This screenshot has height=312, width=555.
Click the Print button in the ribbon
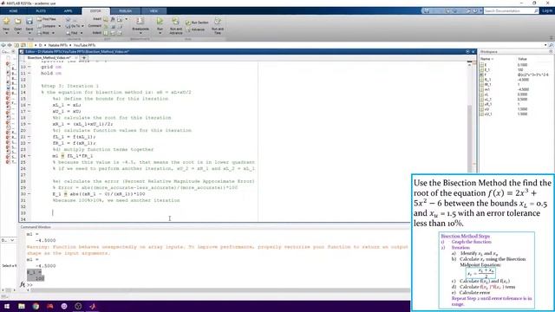44,33
